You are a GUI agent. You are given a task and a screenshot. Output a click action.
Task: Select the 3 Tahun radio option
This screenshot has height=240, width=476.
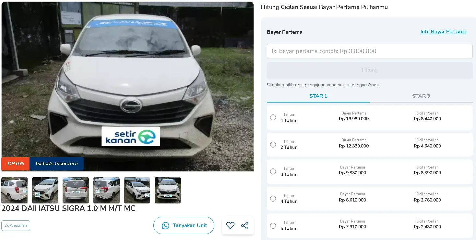point(273,171)
